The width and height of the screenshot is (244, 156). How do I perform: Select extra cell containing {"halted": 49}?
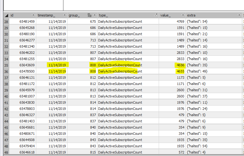197,71
